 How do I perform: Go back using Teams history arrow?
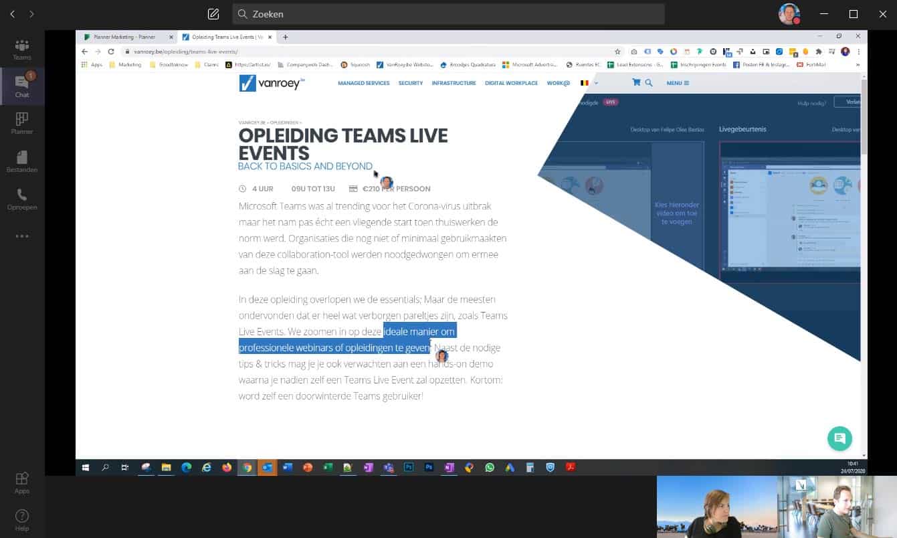(12, 14)
